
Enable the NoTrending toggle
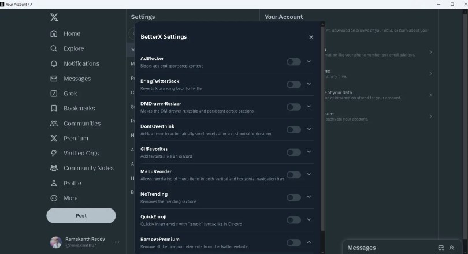[x=294, y=197]
